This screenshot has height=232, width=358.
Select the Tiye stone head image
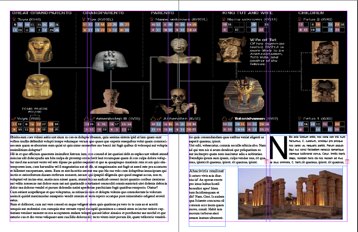point(110,61)
